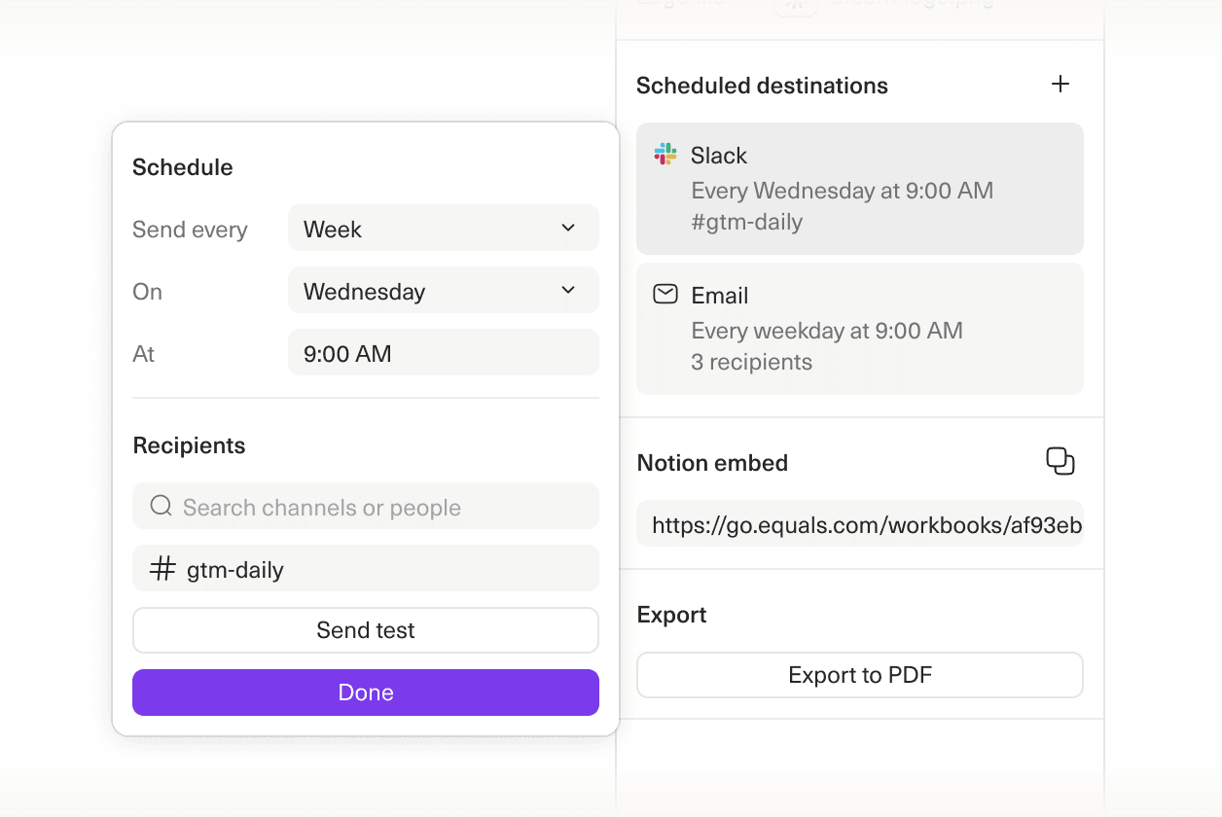Click the email envelope icon on the Email destination
The height and width of the screenshot is (817, 1222).
pyautogui.click(x=665, y=295)
